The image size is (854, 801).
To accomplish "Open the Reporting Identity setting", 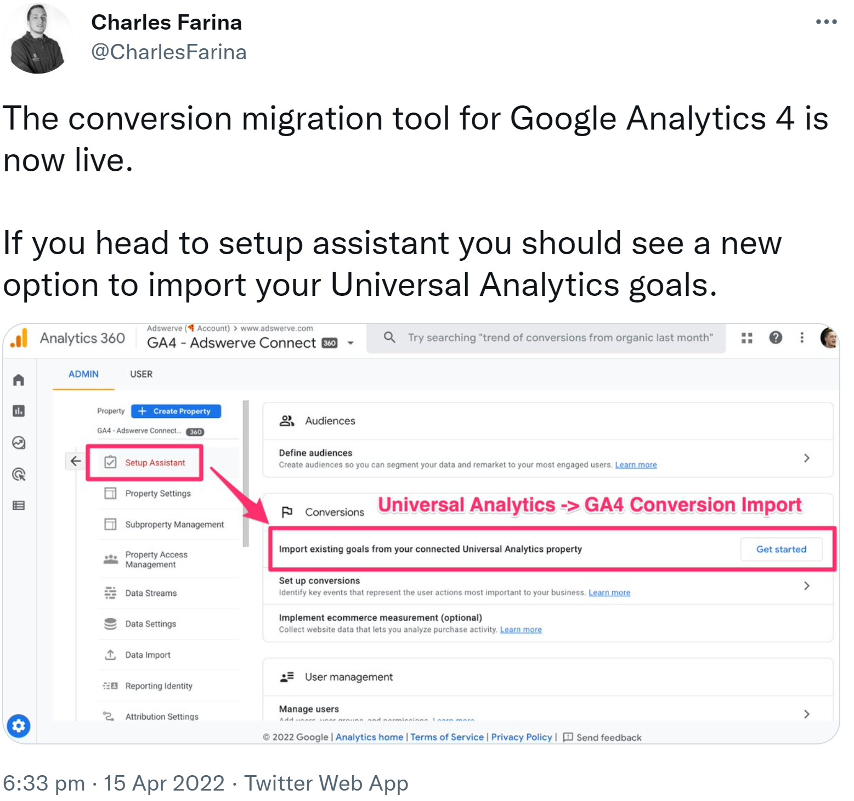I will pos(159,686).
